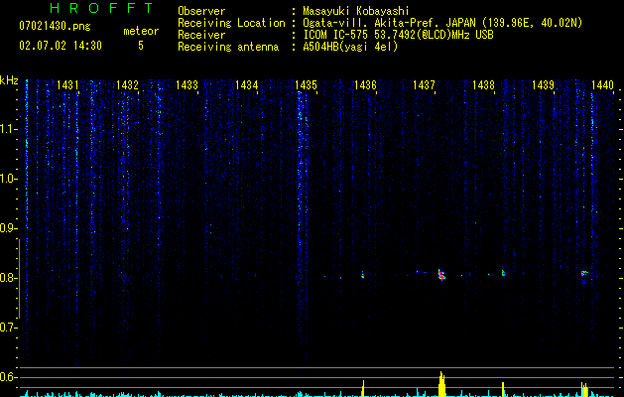The height and width of the screenshot is (397, 624).
Task: Click the 1437 time axis label
Action: 424,85
